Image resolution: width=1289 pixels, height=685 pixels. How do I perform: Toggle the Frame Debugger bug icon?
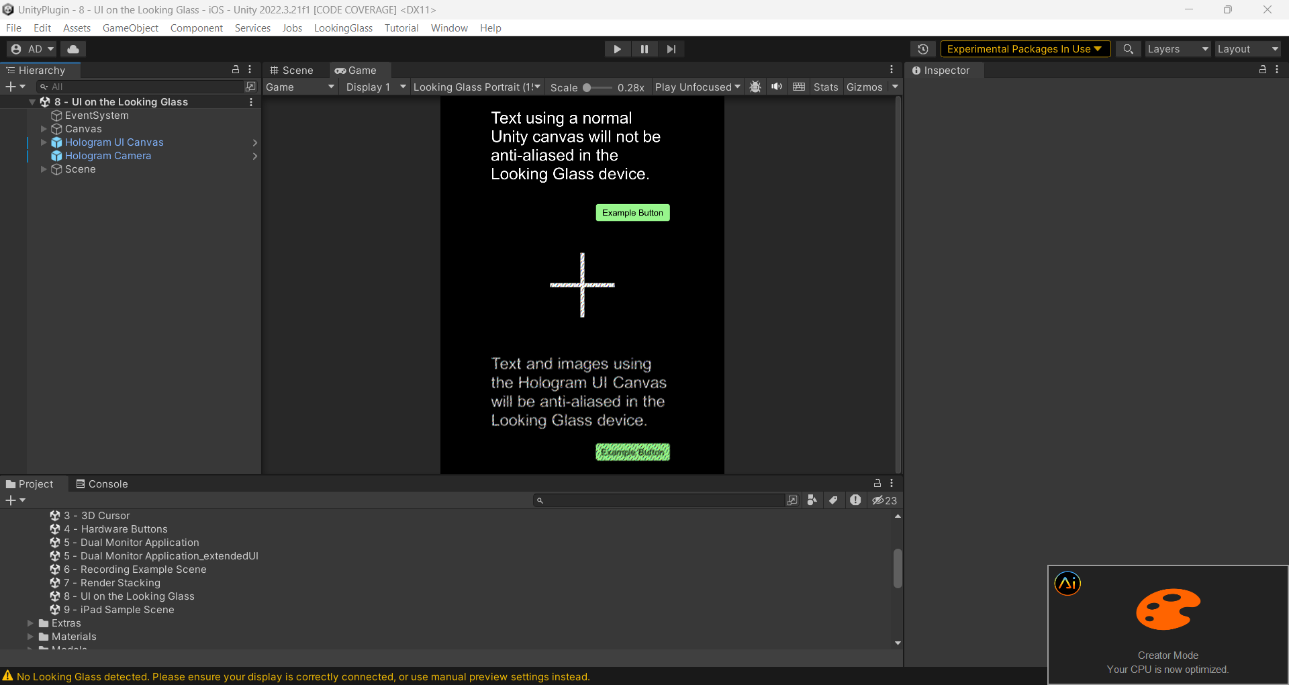tap(755, 87)
